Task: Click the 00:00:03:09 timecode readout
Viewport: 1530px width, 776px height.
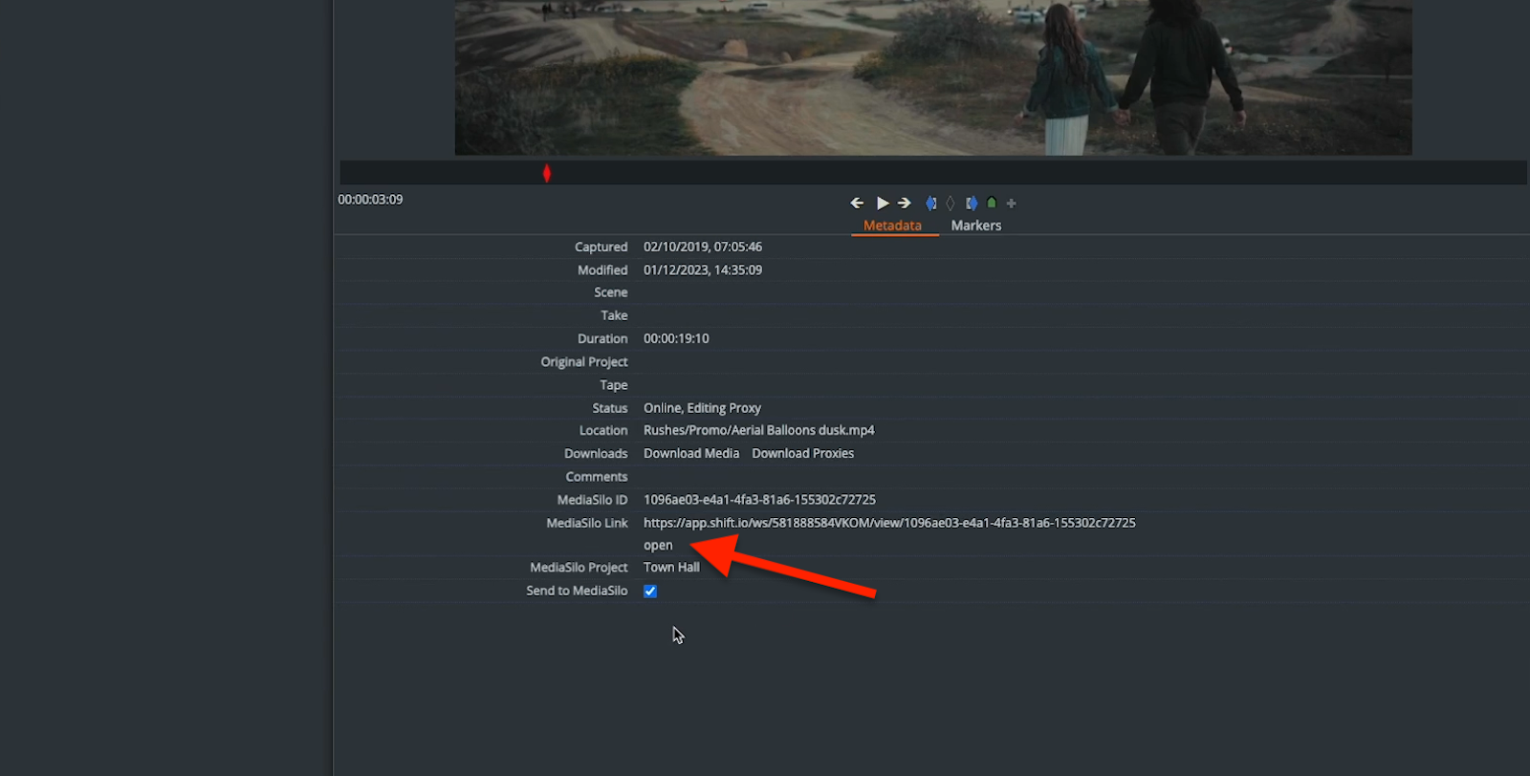Action: 370,200
